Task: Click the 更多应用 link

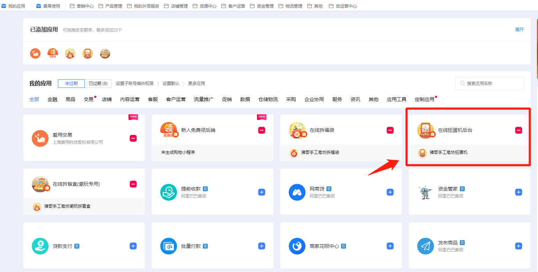Action: [x=197, y=83]
